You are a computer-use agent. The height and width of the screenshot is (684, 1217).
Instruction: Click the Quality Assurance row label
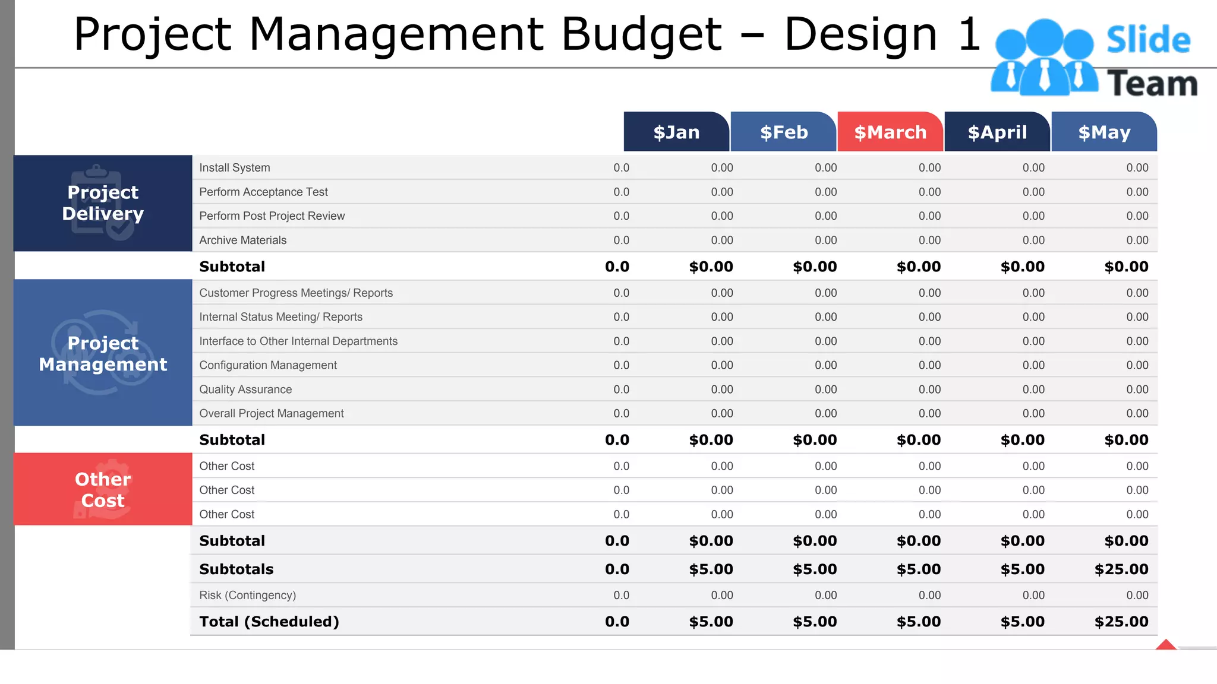click(245, 389)
